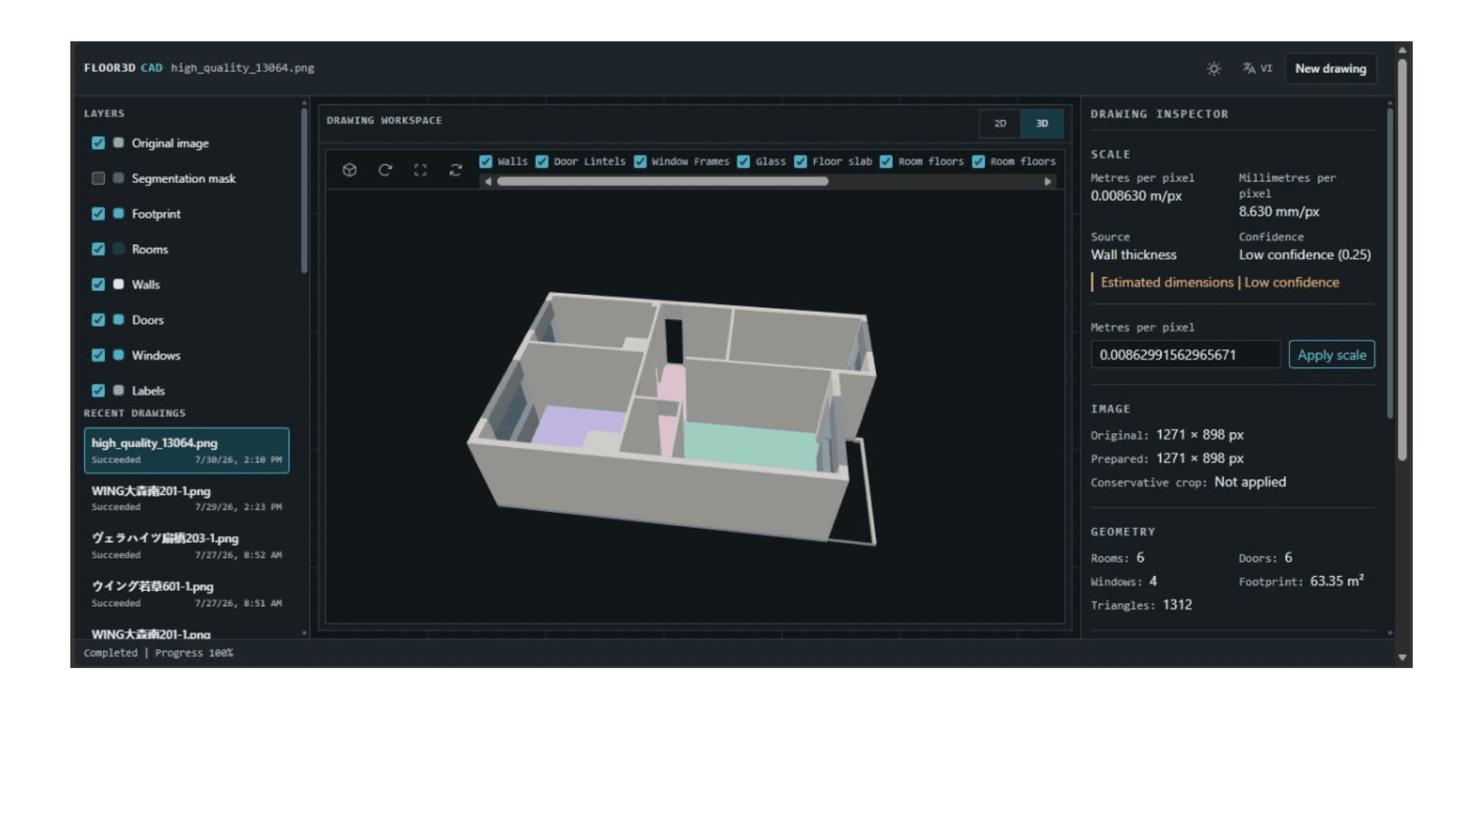Image resolution: width=1483 pixels, height=834 pixels.
Task: Click the file name high_quality_13064.png in header
Action: click(243, 68)
